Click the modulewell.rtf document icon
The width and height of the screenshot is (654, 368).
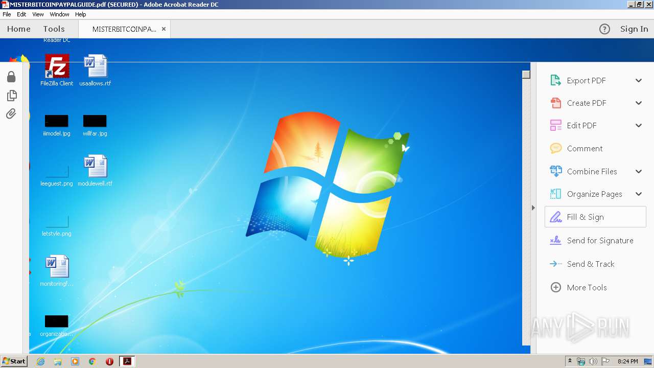pyautogui.click(x=95, y=167)
